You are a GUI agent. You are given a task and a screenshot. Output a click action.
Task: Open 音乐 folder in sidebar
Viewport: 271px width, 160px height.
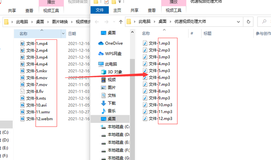pyautogui.click(x=108, y=111)
